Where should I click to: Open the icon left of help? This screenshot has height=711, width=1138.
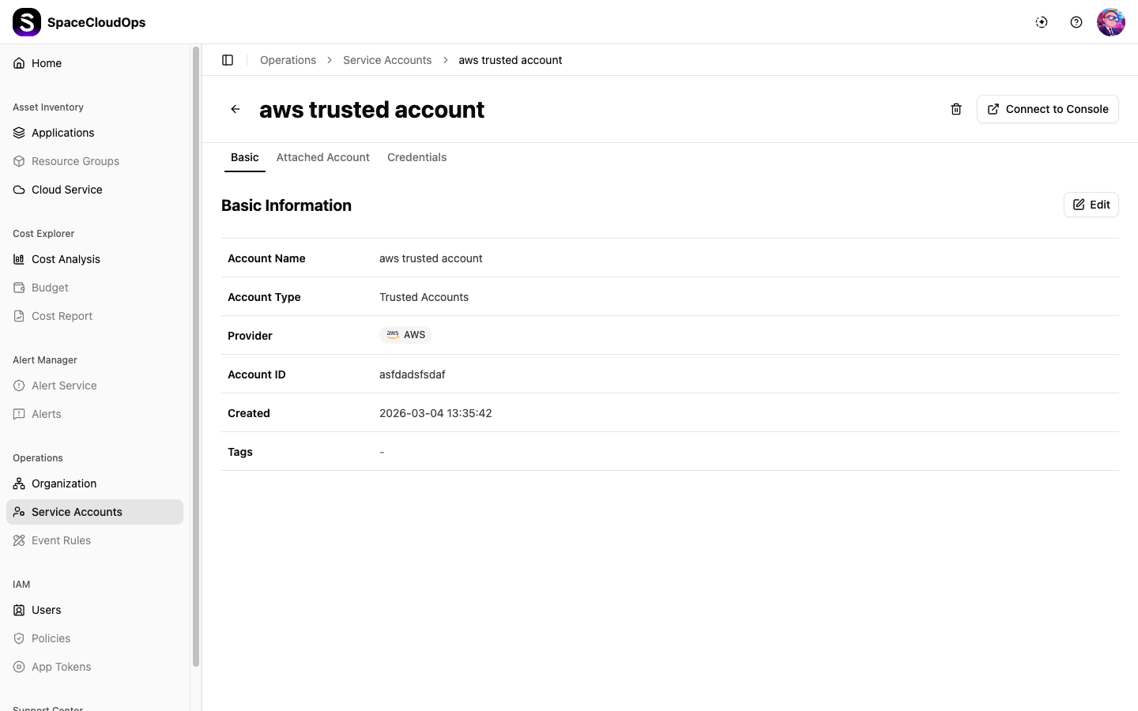tap(1042, 22)
